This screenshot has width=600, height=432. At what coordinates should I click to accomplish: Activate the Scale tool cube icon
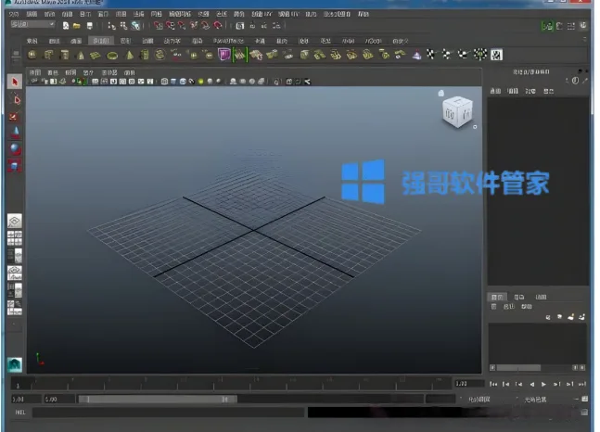click(15, 166)
